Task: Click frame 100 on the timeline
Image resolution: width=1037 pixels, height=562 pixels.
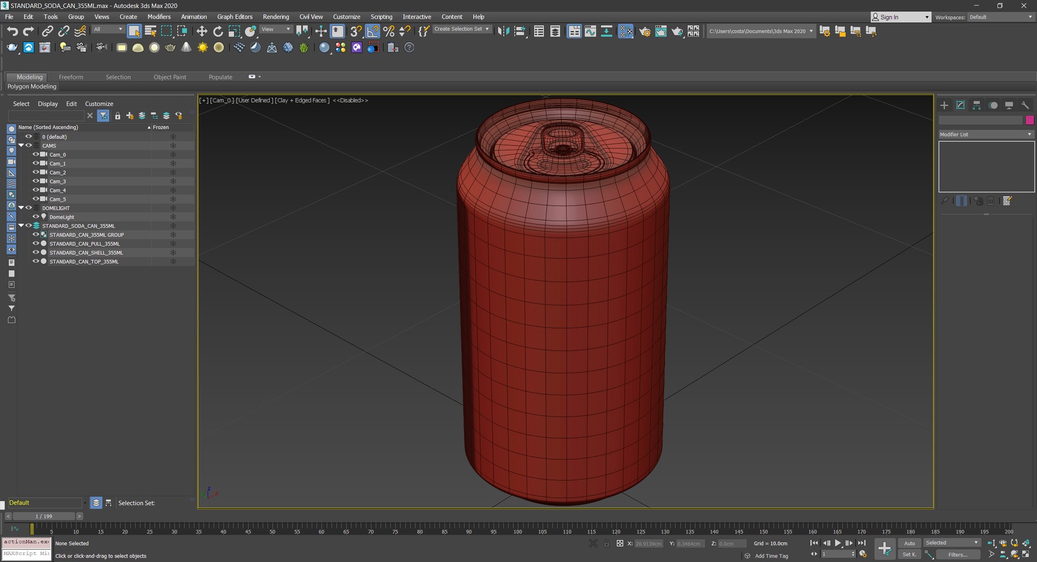Action: (x=517, y=532)
